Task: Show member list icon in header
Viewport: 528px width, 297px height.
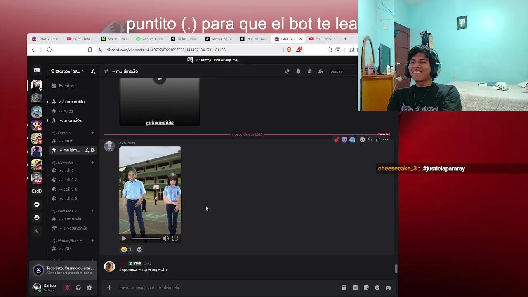Action: [320, 71]
